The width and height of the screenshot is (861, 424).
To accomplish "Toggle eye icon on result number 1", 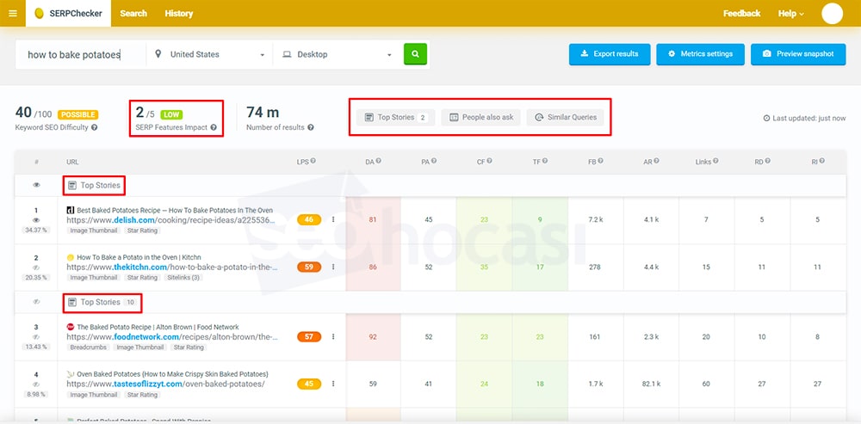I will 36,220.
